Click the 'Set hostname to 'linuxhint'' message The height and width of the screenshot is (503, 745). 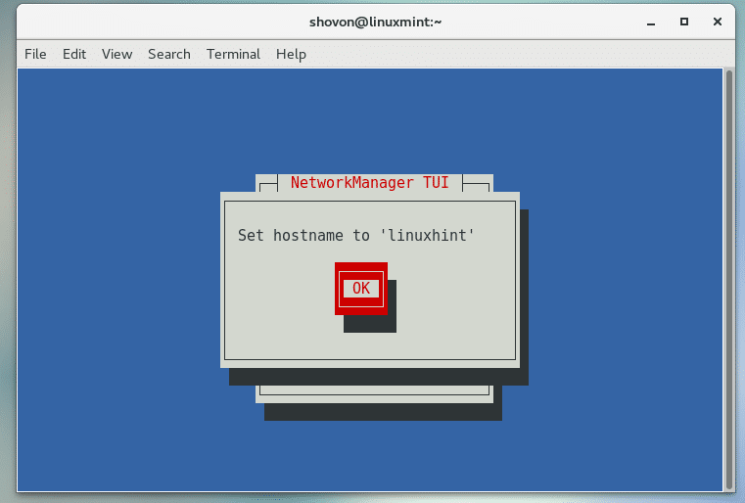[x=356, y=235]
